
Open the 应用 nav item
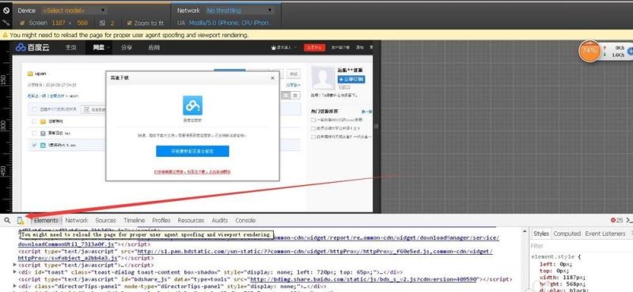[154, 47]
